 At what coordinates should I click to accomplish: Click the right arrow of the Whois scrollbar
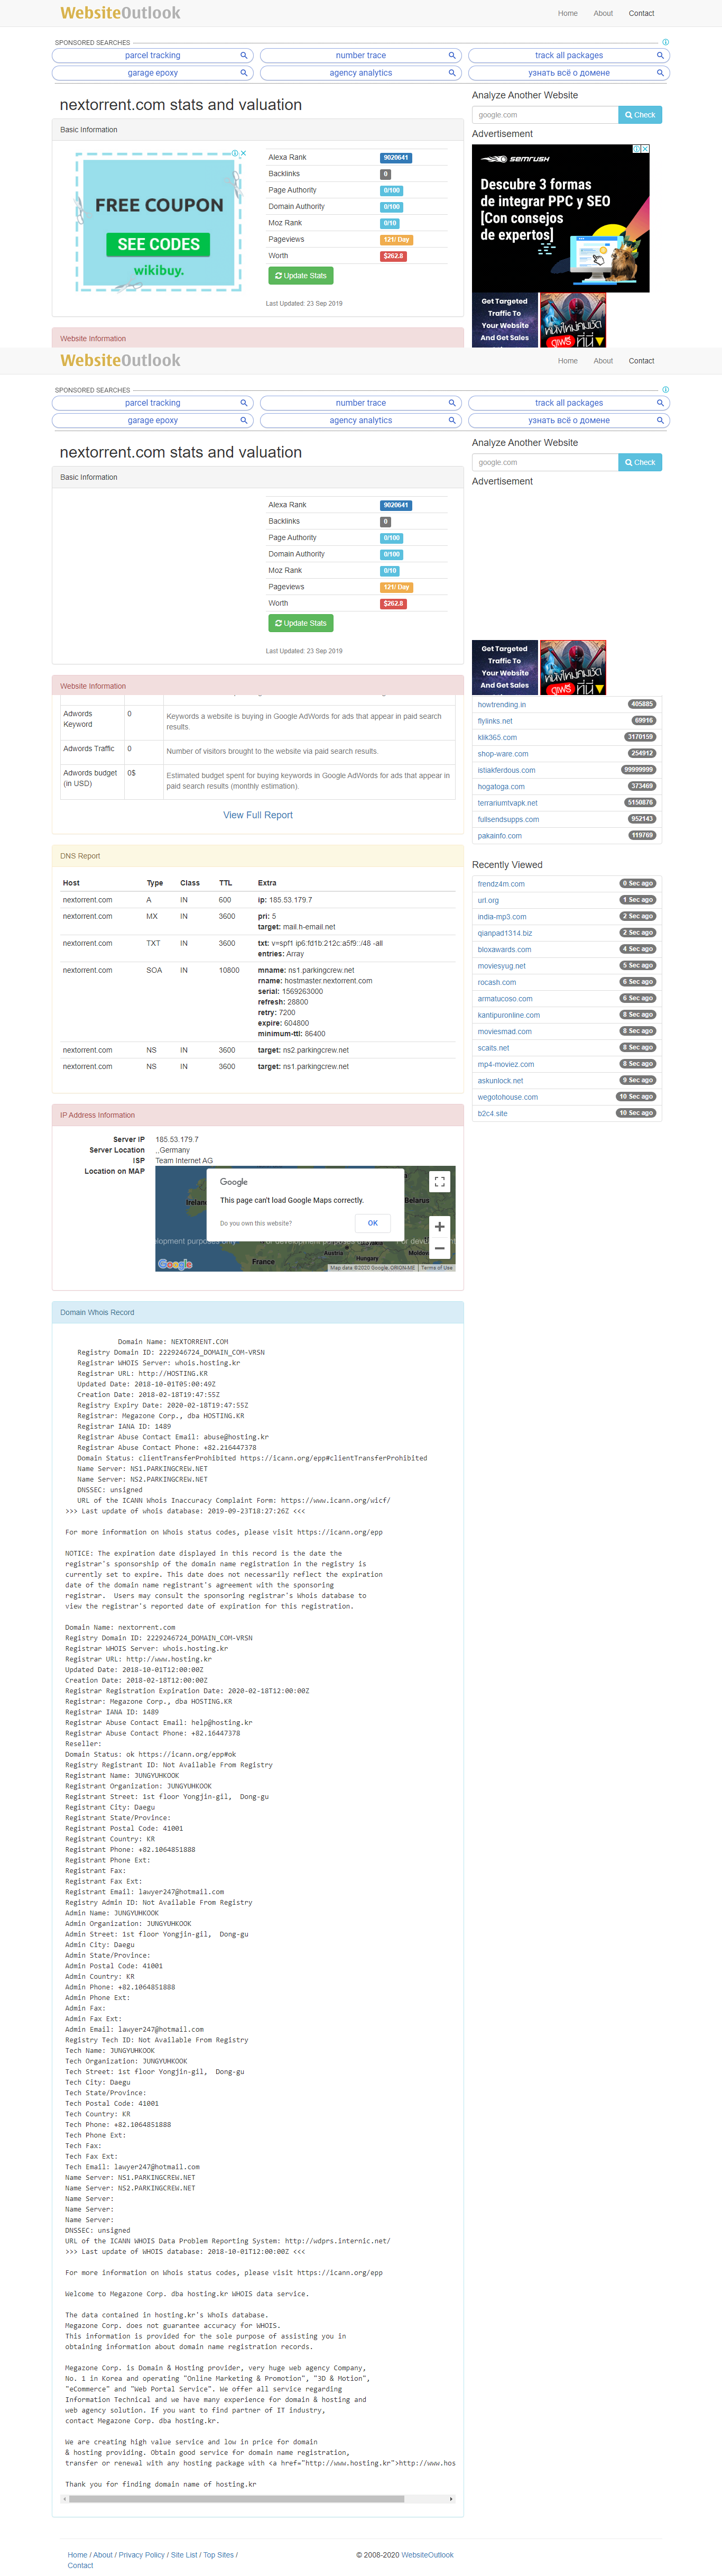click(451, 2499)
